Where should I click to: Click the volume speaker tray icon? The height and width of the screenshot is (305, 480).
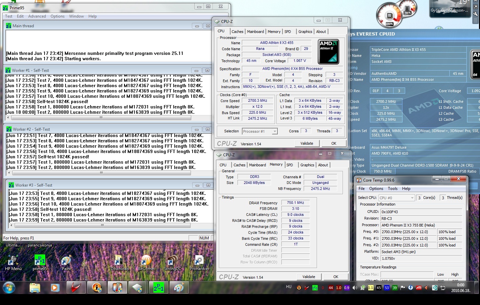click(355, 288)
